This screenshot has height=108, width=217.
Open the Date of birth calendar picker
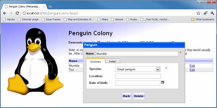(x=163, y=82)
